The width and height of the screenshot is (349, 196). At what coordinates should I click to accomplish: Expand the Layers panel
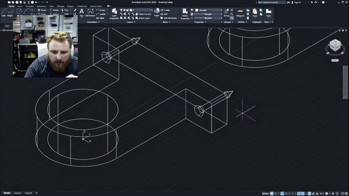click(x=131, y=22)
